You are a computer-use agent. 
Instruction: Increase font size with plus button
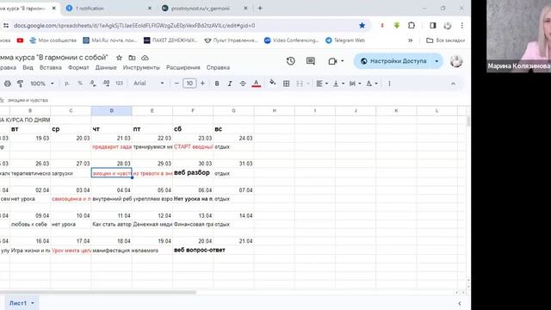[x=202, y=84]
